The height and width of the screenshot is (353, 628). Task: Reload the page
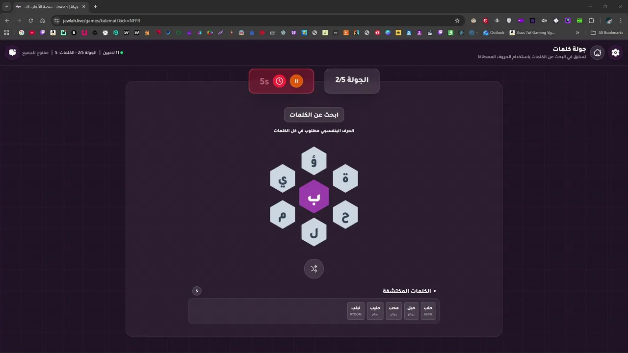30,21
